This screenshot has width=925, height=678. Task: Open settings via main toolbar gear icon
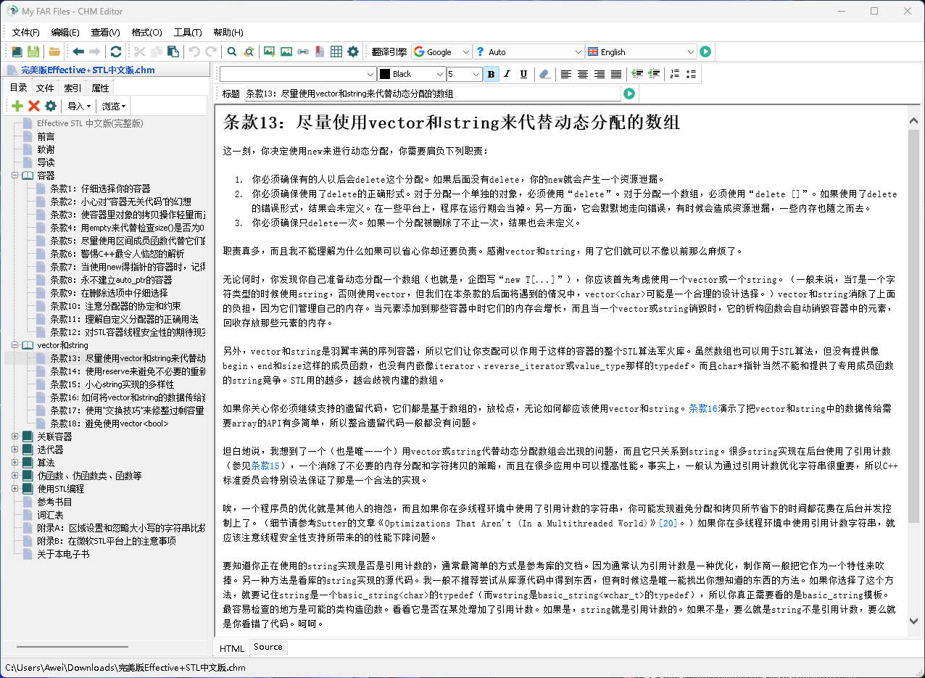click(x=353, y=51)
